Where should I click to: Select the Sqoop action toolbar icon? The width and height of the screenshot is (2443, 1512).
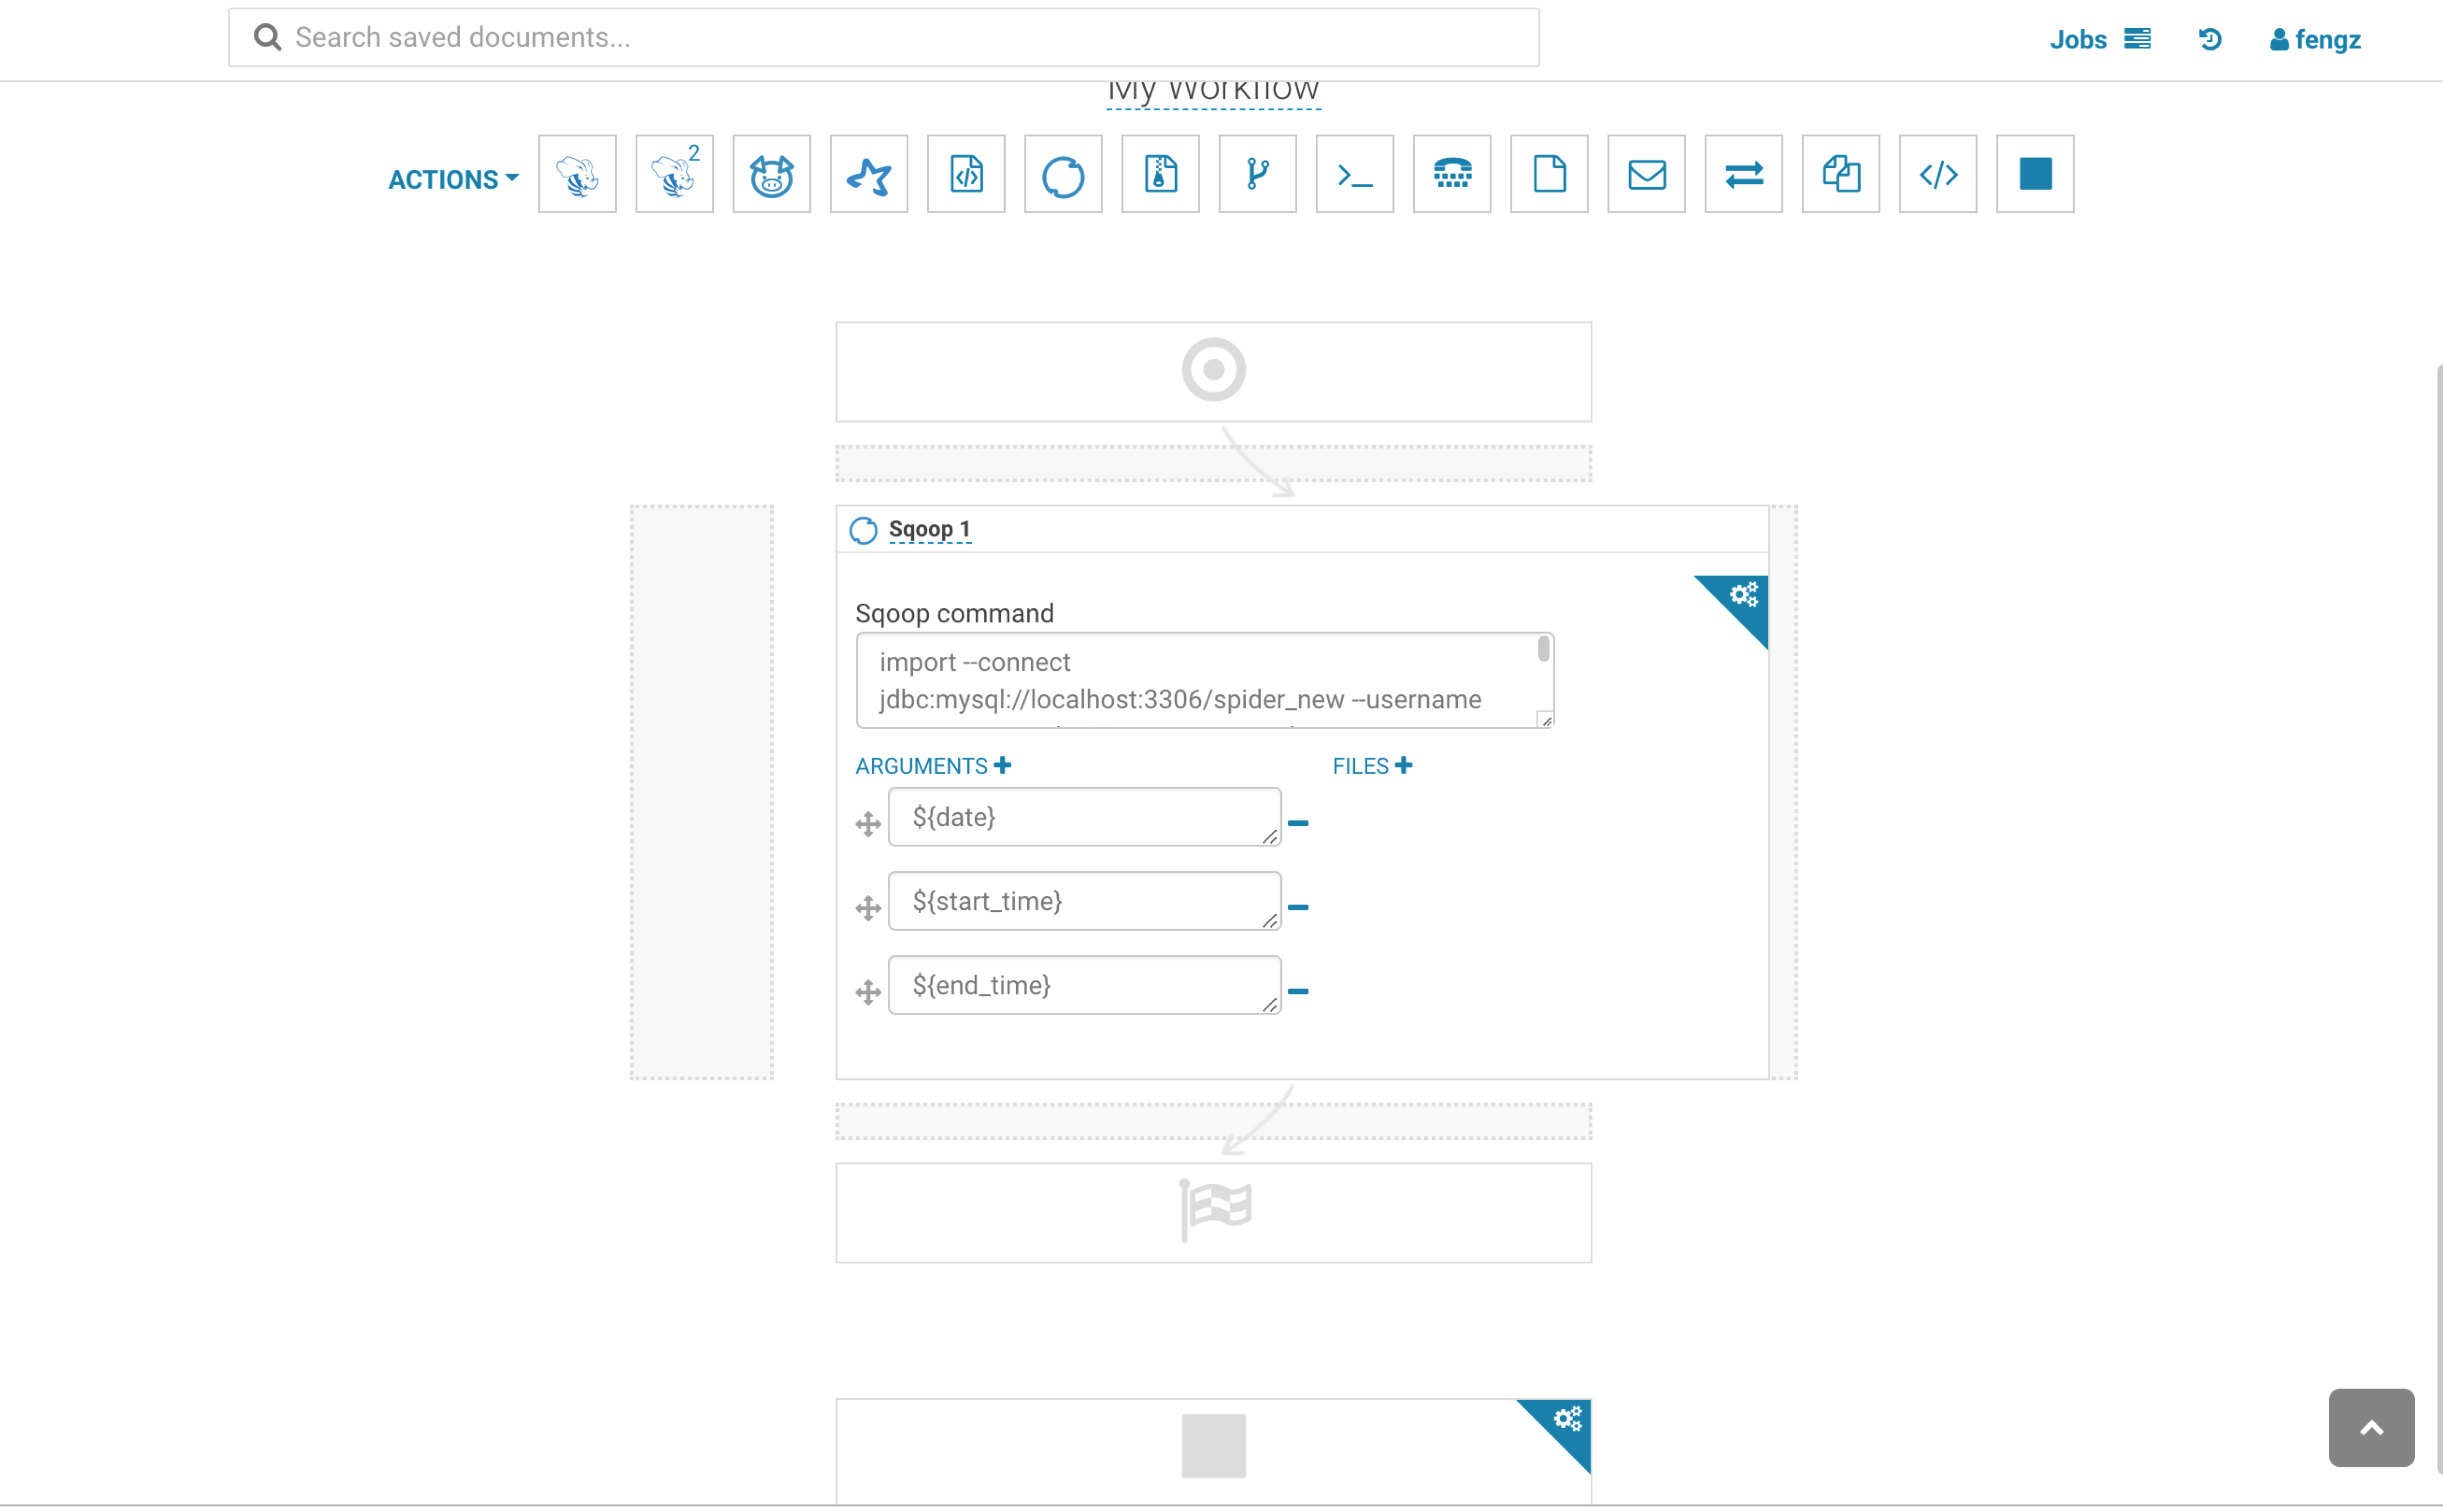[1063, 174]
